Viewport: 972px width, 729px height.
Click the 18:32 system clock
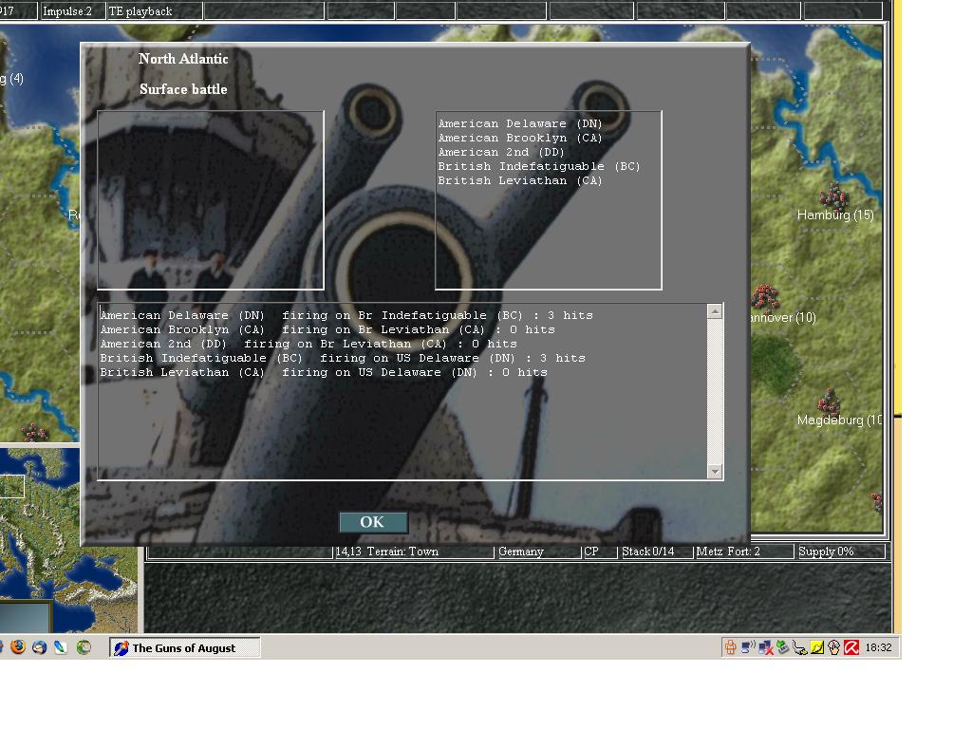tap(878, 647)
